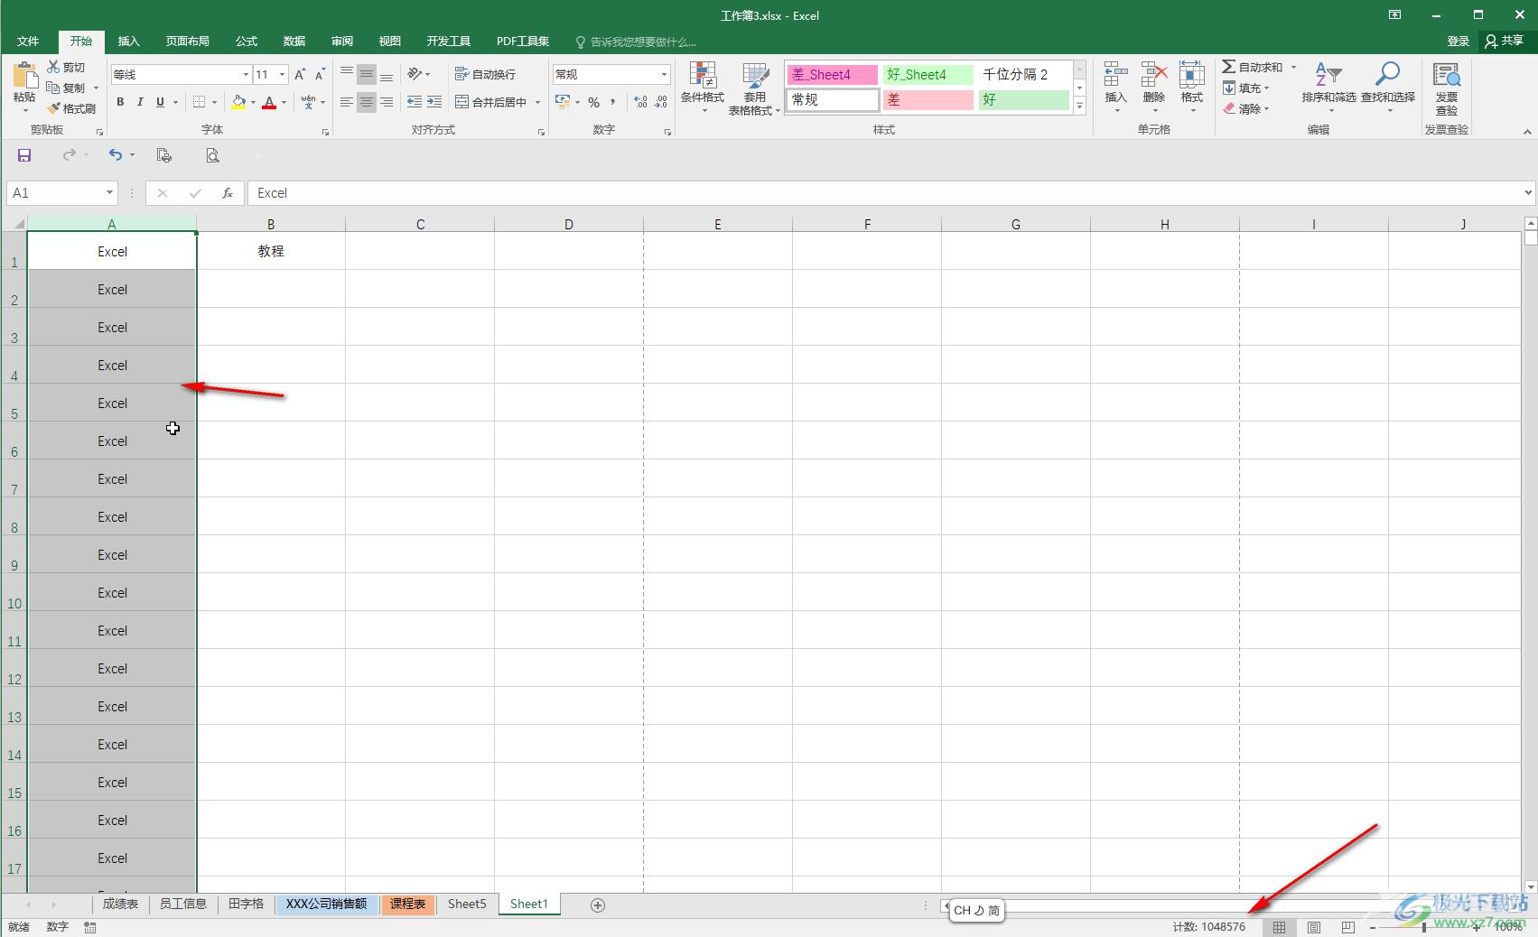Open the number format dropdown

point(664,74)
